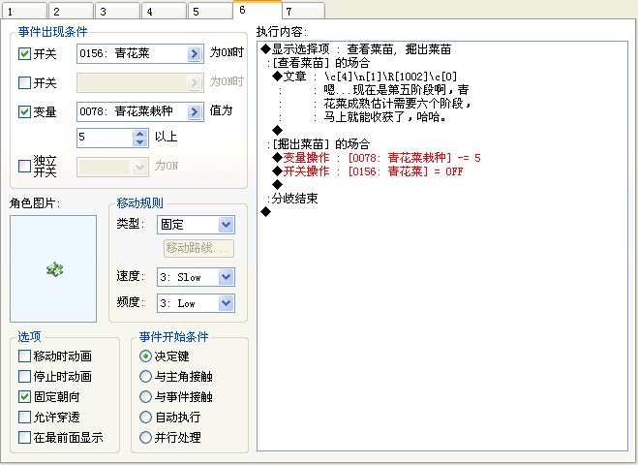Enable 允许穿透 option
Image resolution: width=638 pixels, height=465 pixels.
click(24, 417)
